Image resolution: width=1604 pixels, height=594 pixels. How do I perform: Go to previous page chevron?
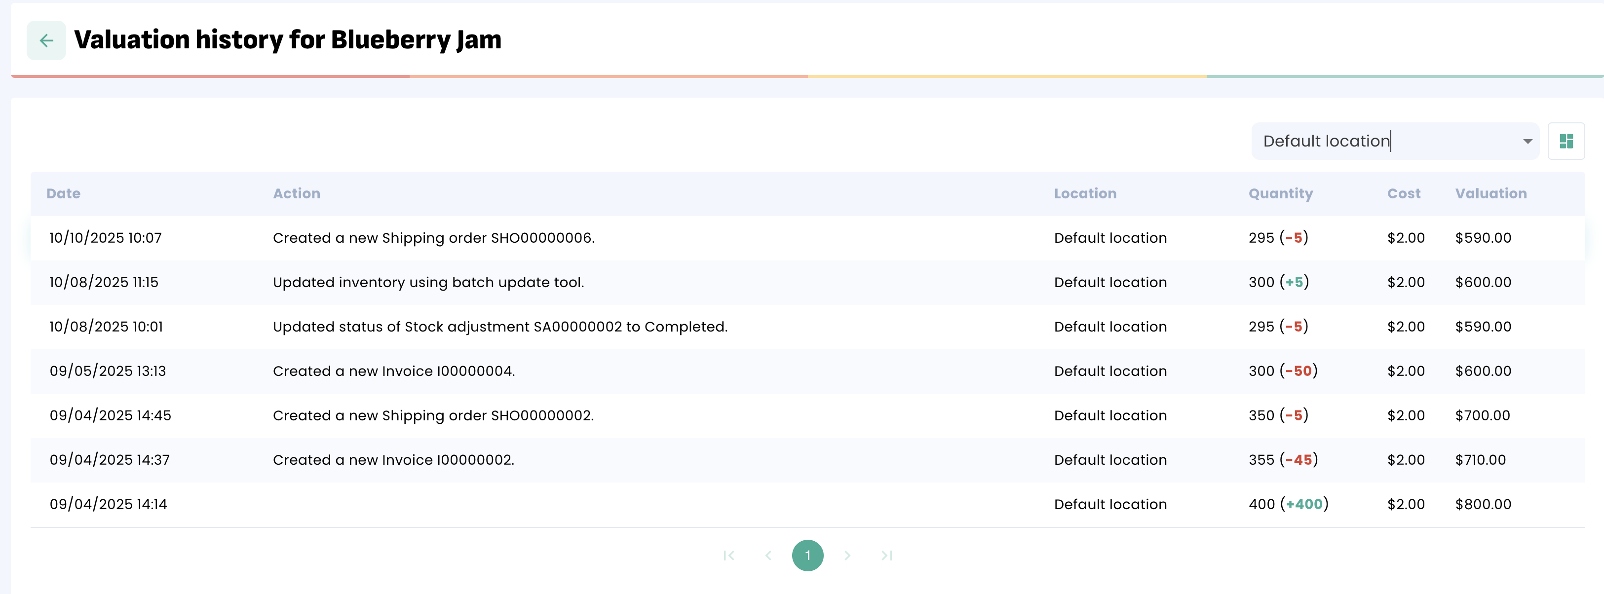click(x=768, y=556)
